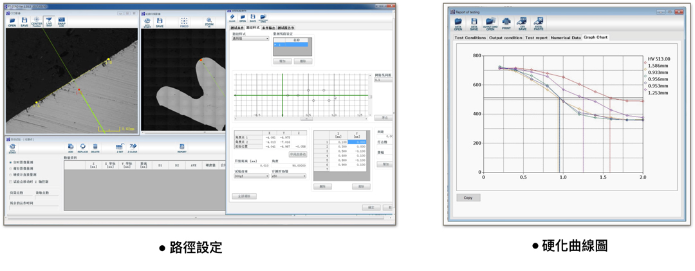Click the REPLACE icon in bottom toolbar
Viewport: 695px width, 271px height.
pos(83,148)
